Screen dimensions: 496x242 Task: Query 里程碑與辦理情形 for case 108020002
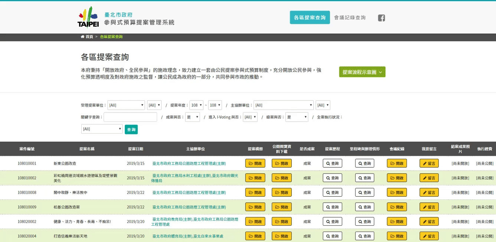click(x=365, y=222)
